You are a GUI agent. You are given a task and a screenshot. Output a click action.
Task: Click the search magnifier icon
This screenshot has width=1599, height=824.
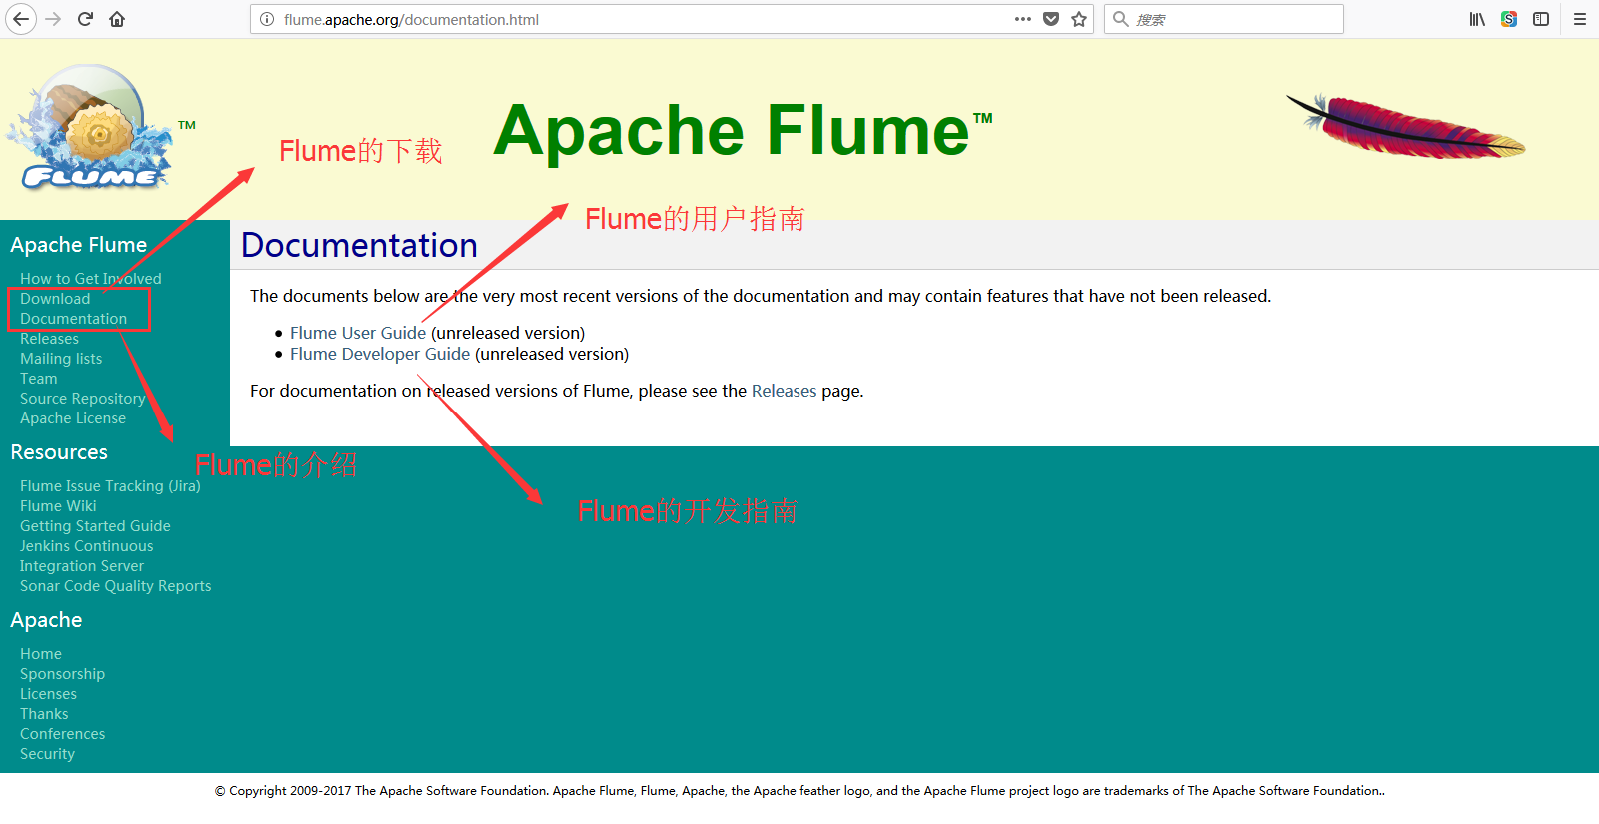pyautogui.click(x=1121, y=19)
